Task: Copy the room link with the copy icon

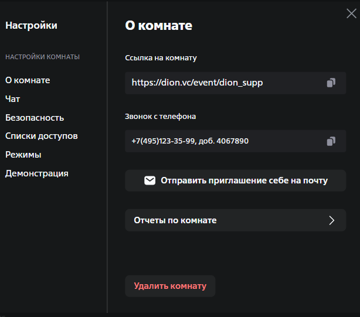Action: click(331, 83)
